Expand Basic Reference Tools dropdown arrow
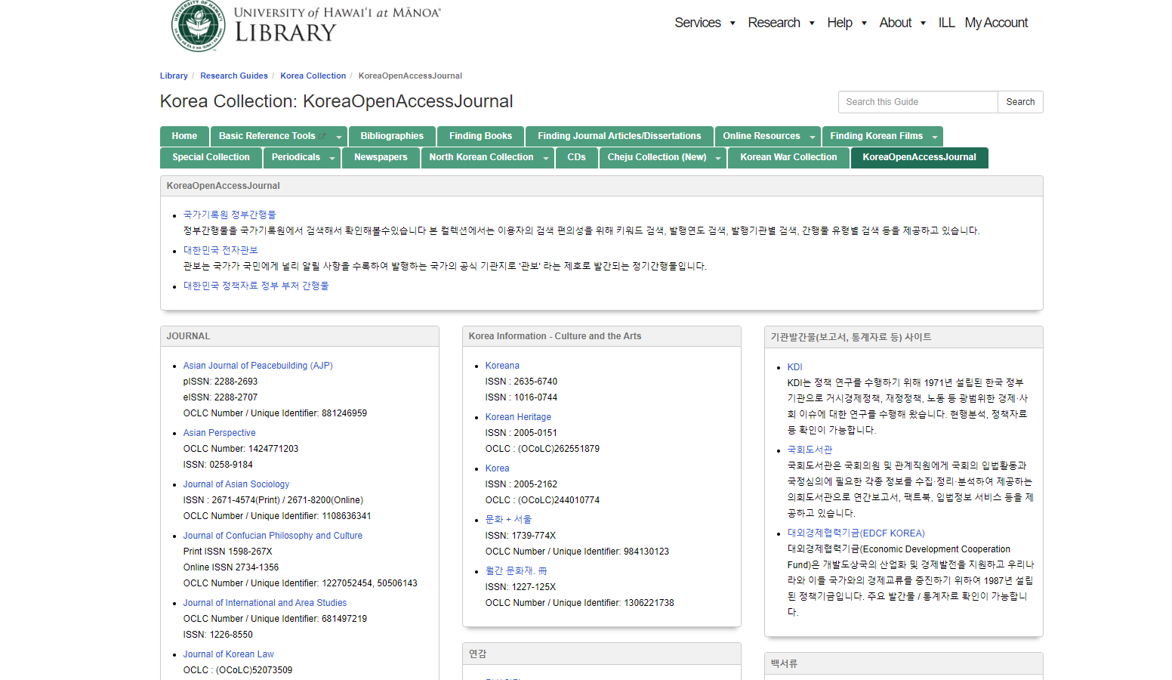The width and height of the screenshot is (1172, 680). pyautogui.click(x=339, y=137)
